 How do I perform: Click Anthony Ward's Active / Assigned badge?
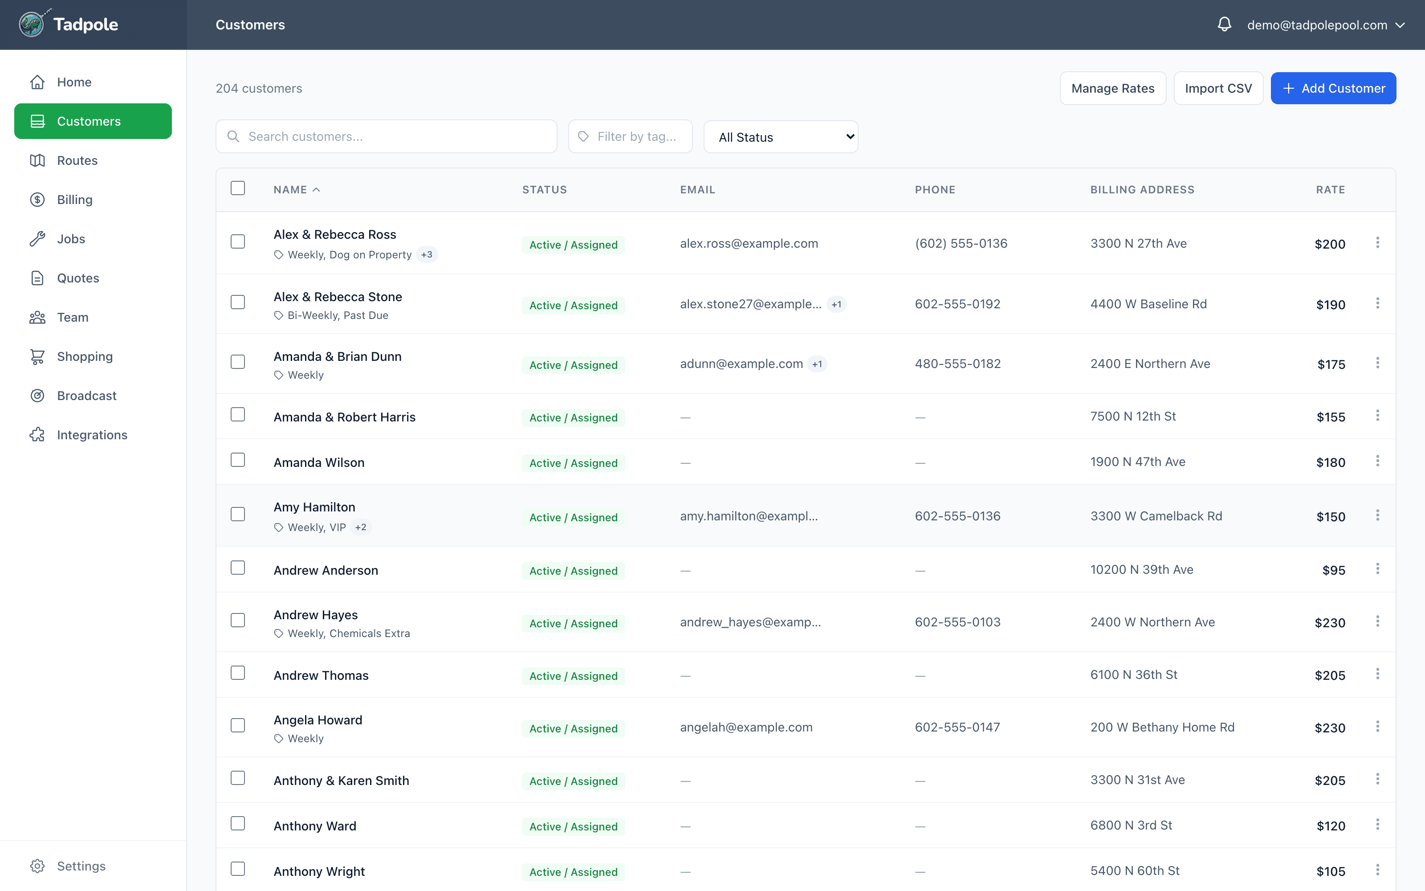click(x=574, y=827)
